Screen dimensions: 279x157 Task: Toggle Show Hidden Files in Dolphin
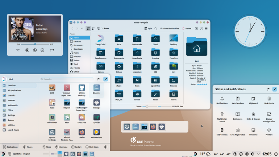pyautogui.click(x=170, y=29)
